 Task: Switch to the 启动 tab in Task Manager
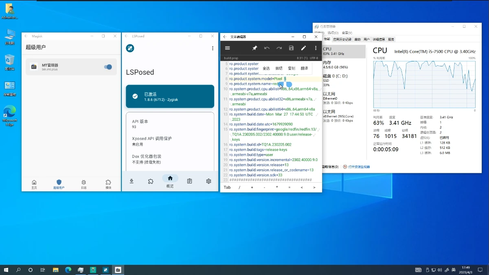click(357, 39)
